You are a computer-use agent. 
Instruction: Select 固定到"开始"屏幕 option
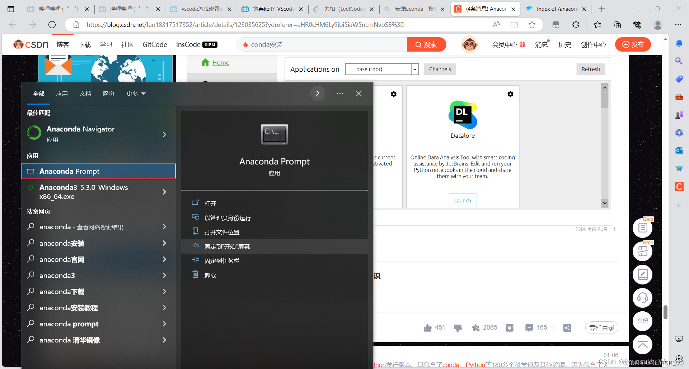pyautogui.click(x=275, y=246)
